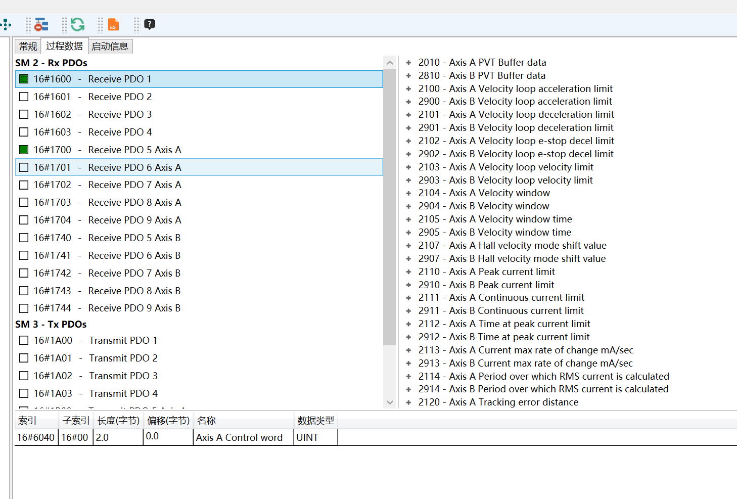Click the 16#00 subindex cell
The height and width of the screenshot is (499, 737).
(x=76, y=437)
